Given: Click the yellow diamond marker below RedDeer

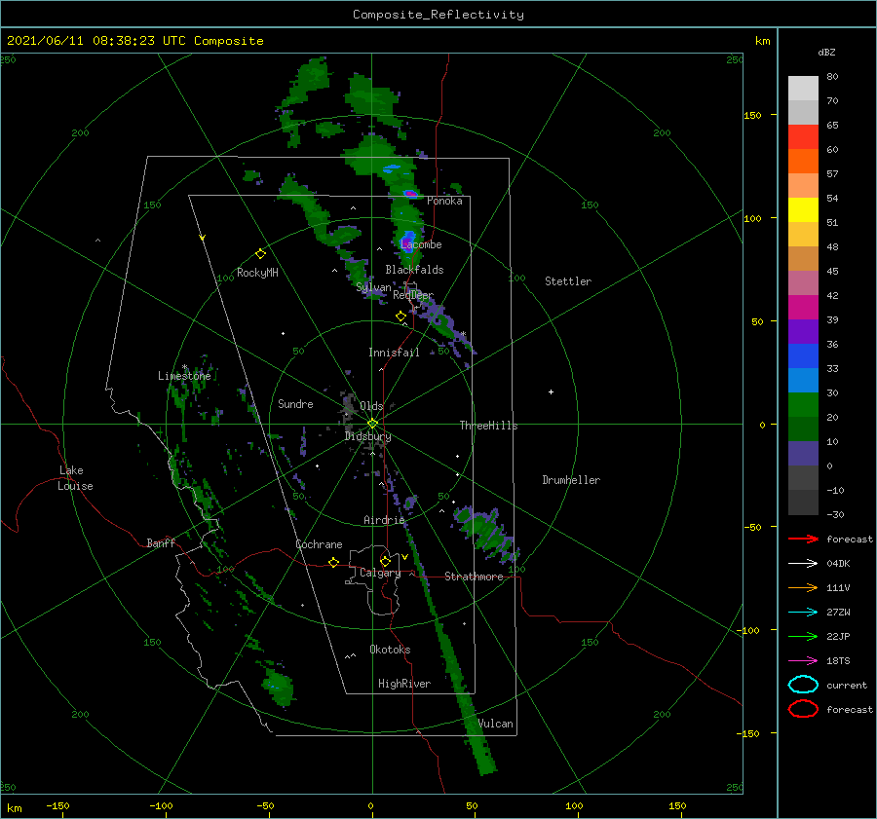Looking at the screenshot, I should pos(400,316).
